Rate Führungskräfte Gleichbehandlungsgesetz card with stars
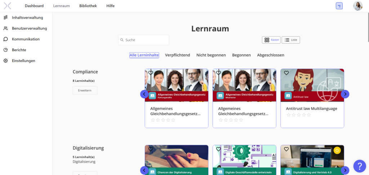Image resolution: width=369 pixels, height=175 pixels. tap(163, 120)
